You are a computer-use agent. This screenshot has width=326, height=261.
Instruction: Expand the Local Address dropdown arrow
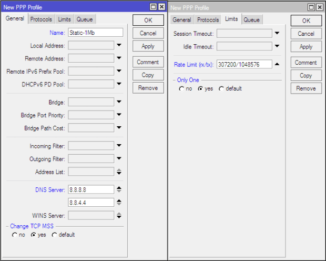pyautogui.click(x=119, y=45)
